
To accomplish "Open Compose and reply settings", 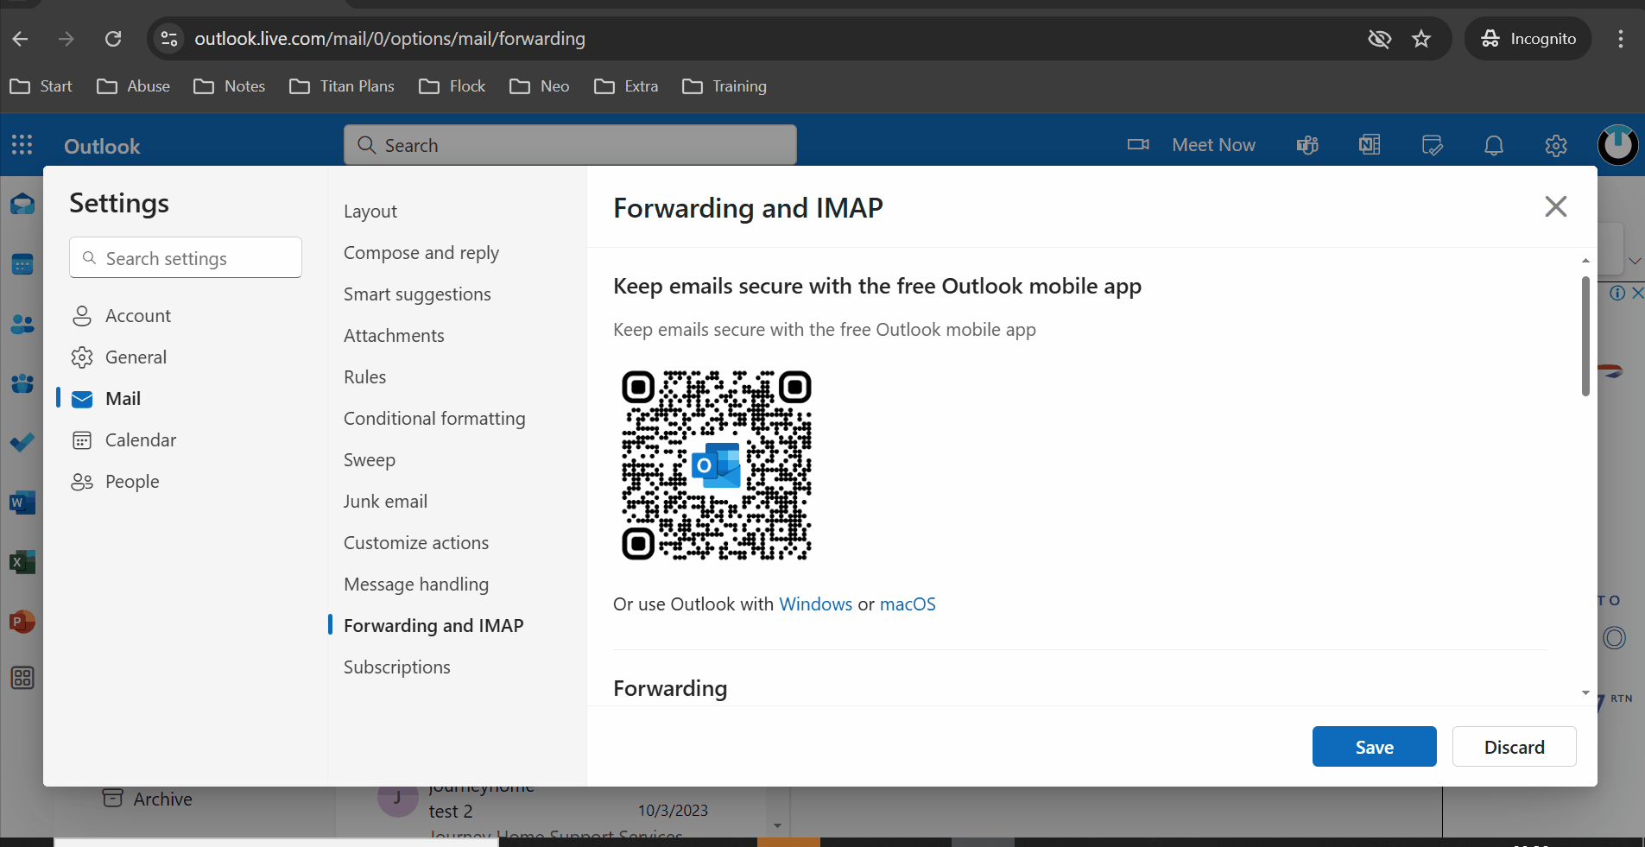I will click(x=421, y=253).
